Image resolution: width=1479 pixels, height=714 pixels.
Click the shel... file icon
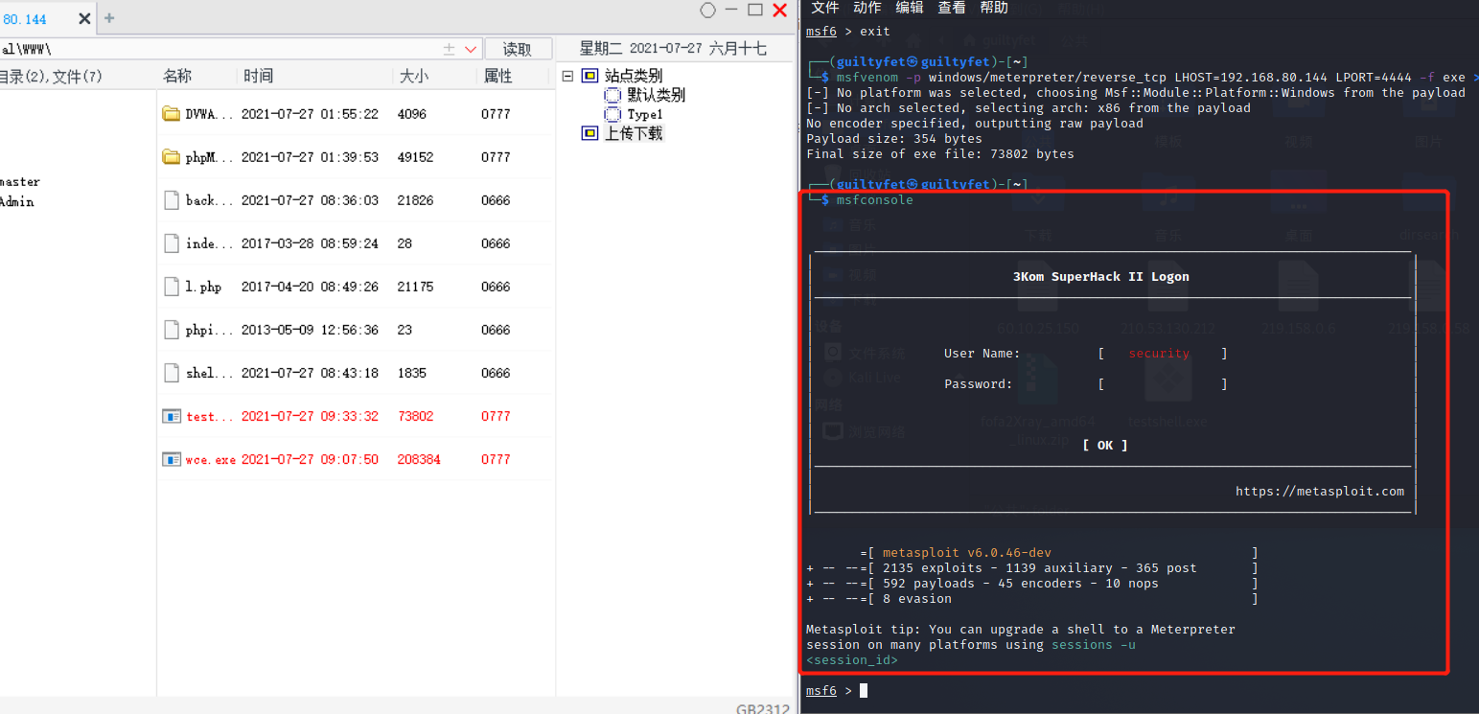click(x=172, y=373)
